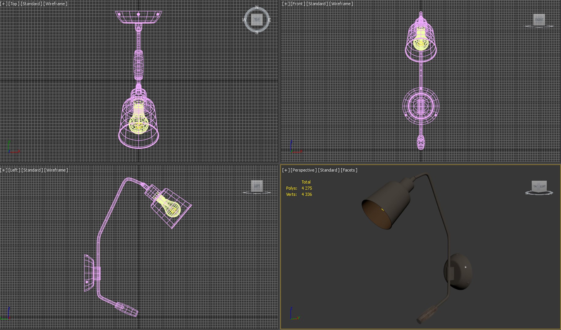
Task: Open [Standard] menu in Top viewport
Action: coord(31,4)
